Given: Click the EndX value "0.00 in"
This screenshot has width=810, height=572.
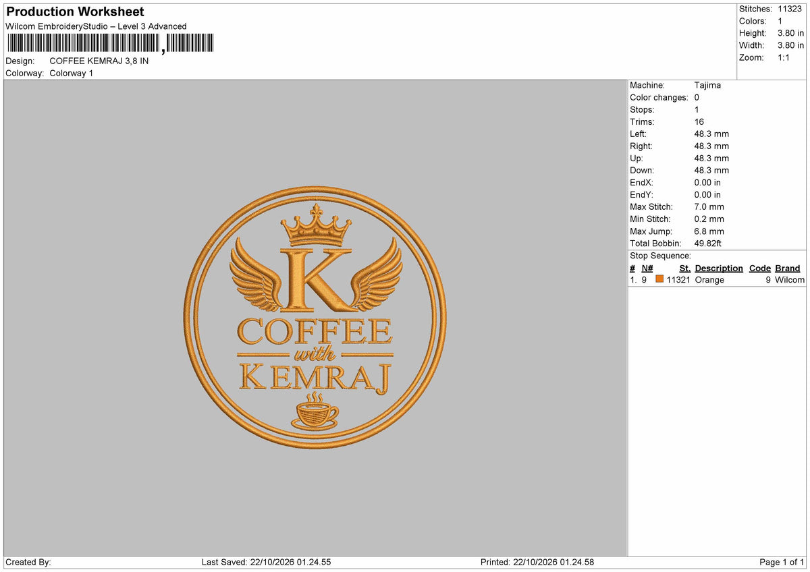Looking at the screenshot, I should coord(707,182).
